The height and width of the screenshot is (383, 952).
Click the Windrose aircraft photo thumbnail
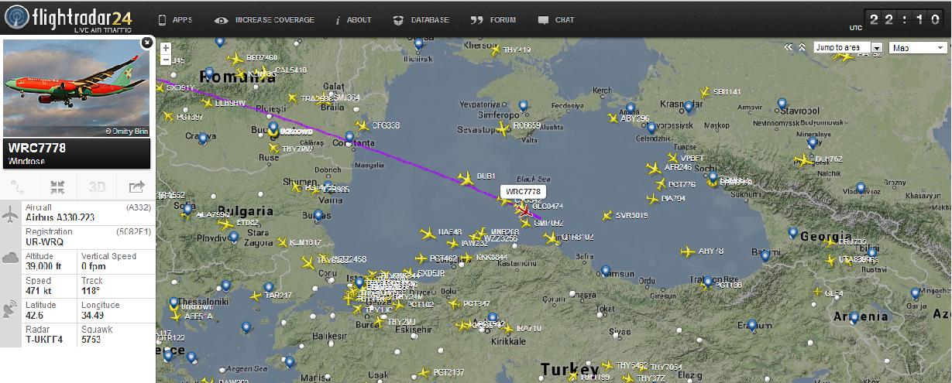77,89
